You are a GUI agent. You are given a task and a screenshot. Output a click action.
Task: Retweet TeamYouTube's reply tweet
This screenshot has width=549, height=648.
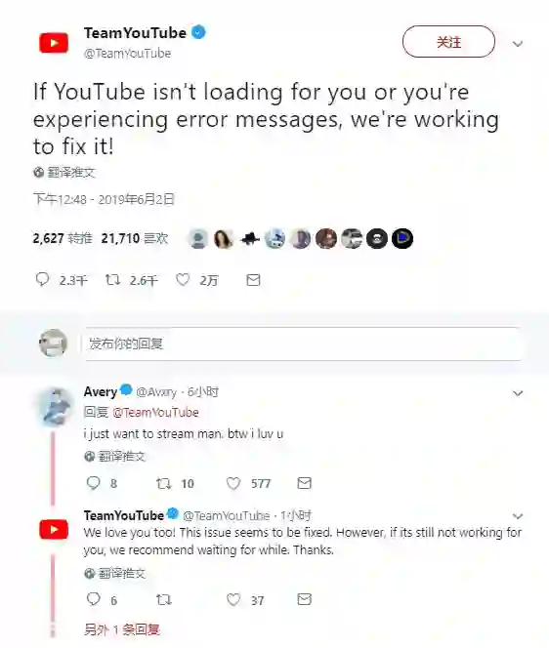pyautogui.click(x=163, y=599)
